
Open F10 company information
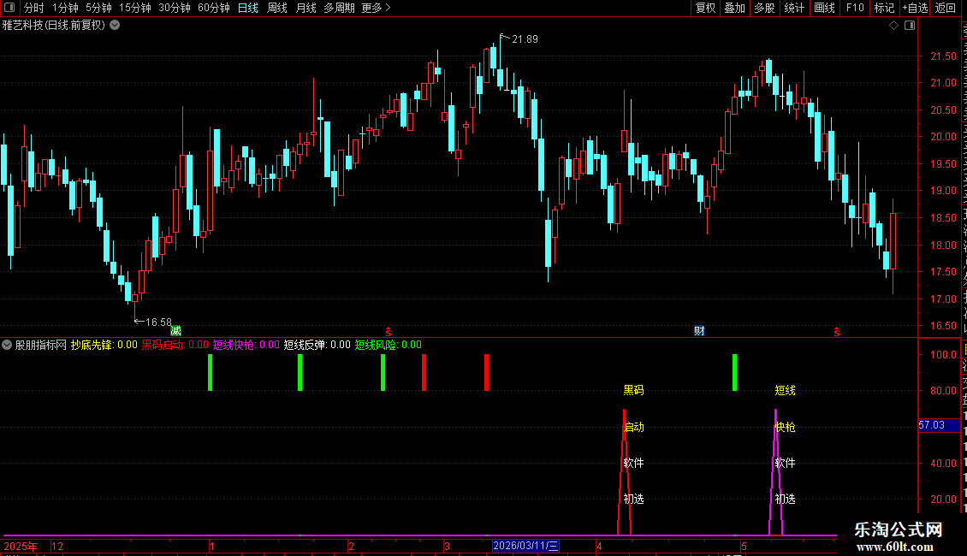coord(855,8)
